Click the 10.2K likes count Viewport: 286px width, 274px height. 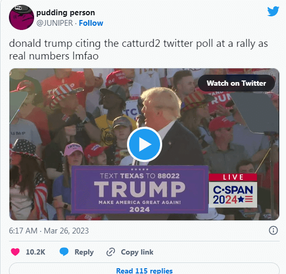tap(35, 252)
